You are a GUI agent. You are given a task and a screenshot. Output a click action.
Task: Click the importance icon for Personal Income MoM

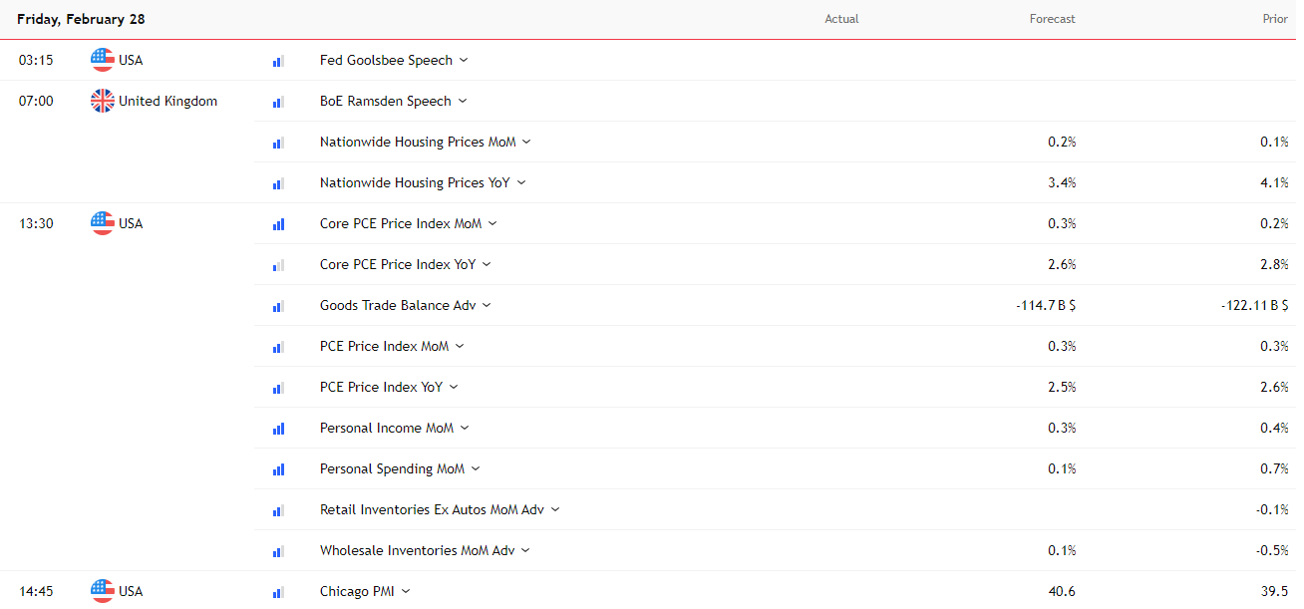278,429
